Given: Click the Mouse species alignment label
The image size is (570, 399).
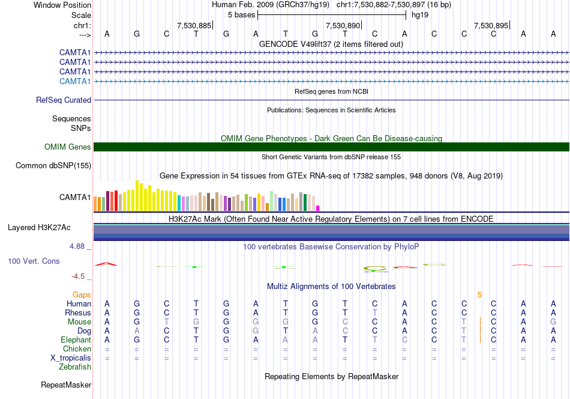Looking at the screenshot, I should point(79,322).
